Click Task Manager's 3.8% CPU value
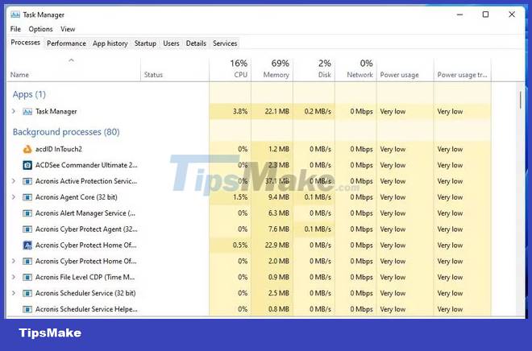532x351 pixels. coord(240,111)
